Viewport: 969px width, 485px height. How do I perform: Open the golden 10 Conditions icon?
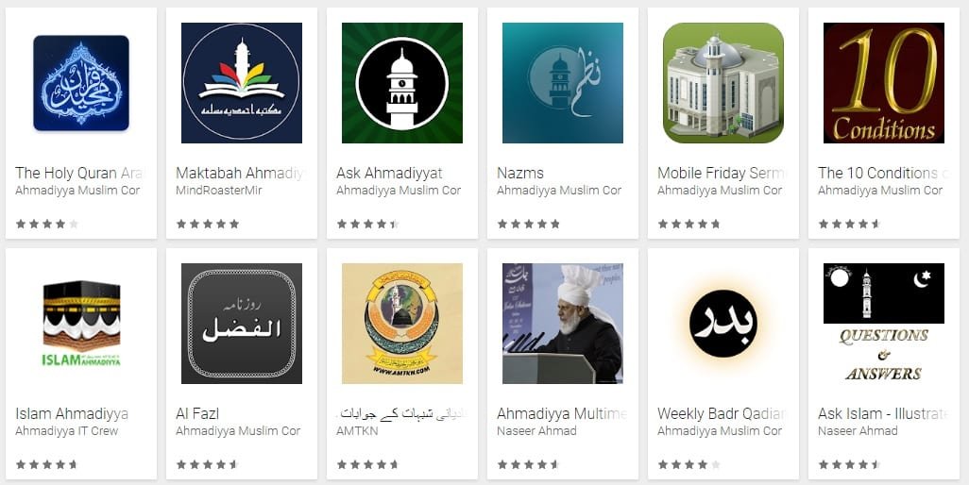pos(884,83)
